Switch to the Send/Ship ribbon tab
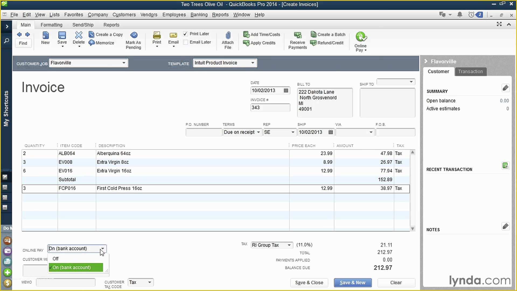 (83, 25)
